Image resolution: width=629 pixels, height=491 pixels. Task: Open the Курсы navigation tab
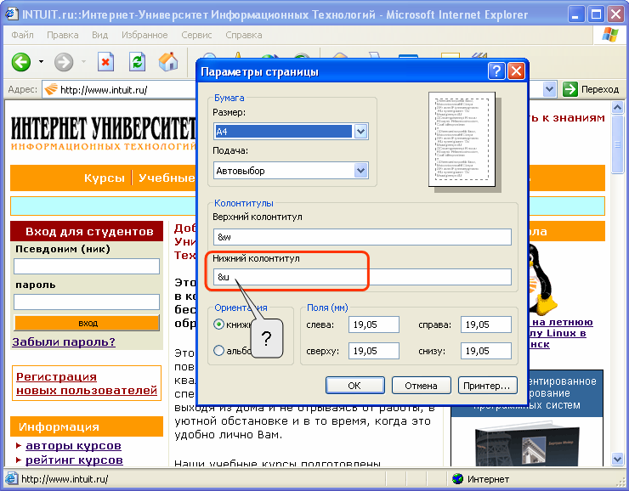pyautogui.click(x=105, y=178)
